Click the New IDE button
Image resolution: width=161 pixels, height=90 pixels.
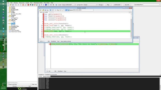click(x=127, y=5)
